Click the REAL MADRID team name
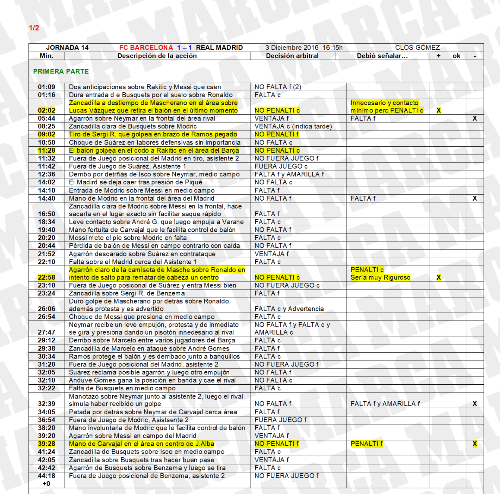Screen dimensions: 500x494 coord(219,48)
